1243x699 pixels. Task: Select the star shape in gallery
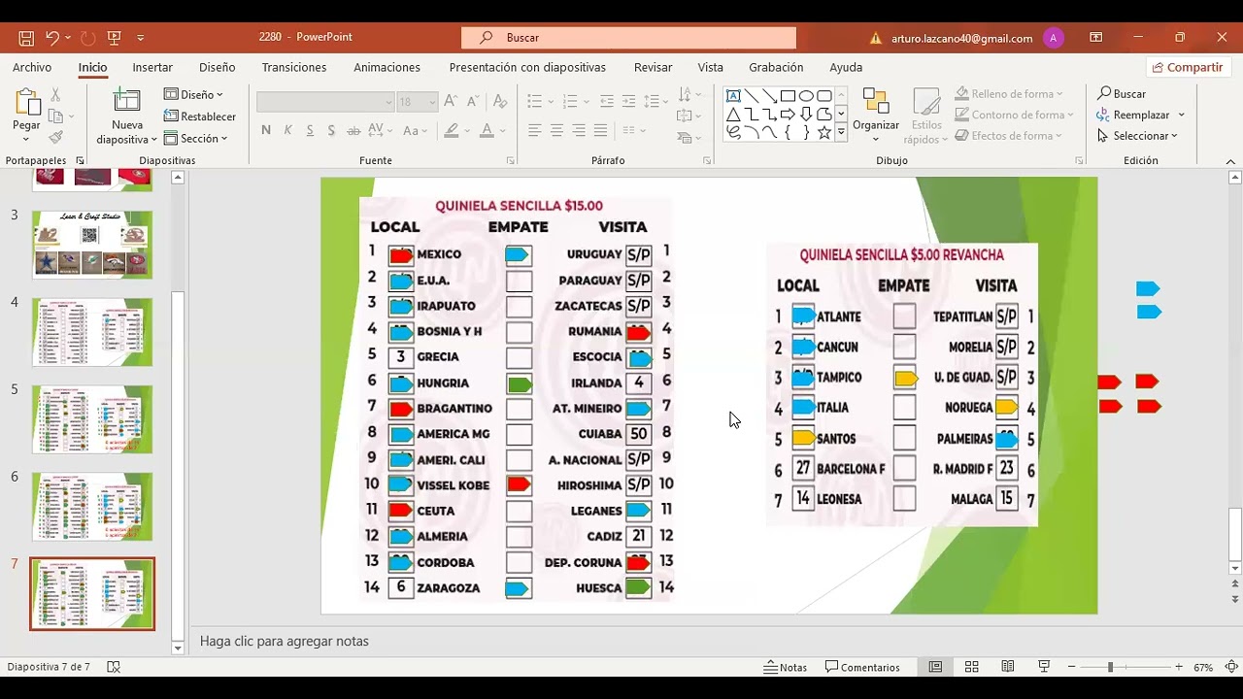pyautogui.click(x=824, y=133)
